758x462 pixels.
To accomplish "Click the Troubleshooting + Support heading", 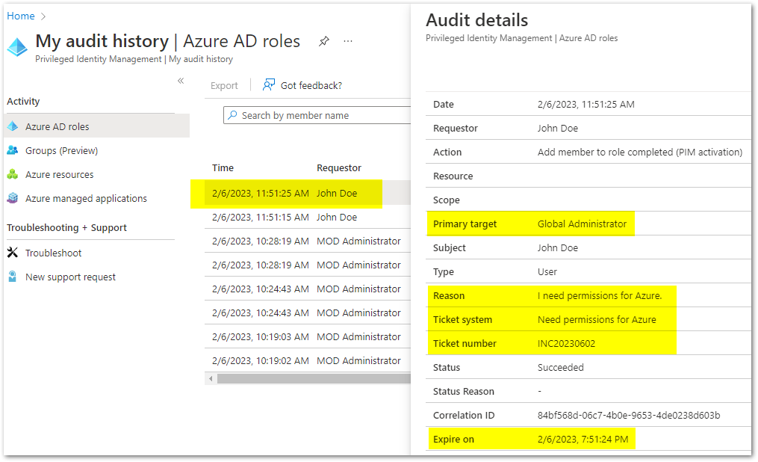I will coord(66,228).
